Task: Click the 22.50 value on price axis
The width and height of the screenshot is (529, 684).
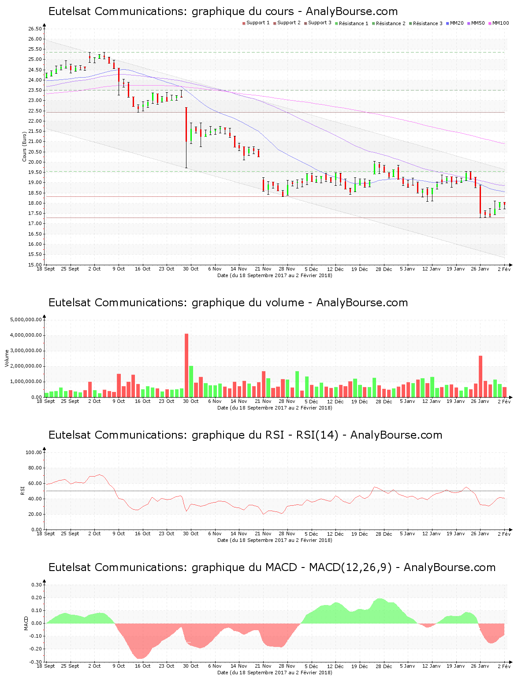Action: click(x=35, y=111)
